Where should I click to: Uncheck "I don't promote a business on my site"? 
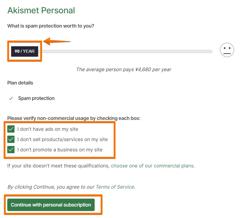(11, 150)
